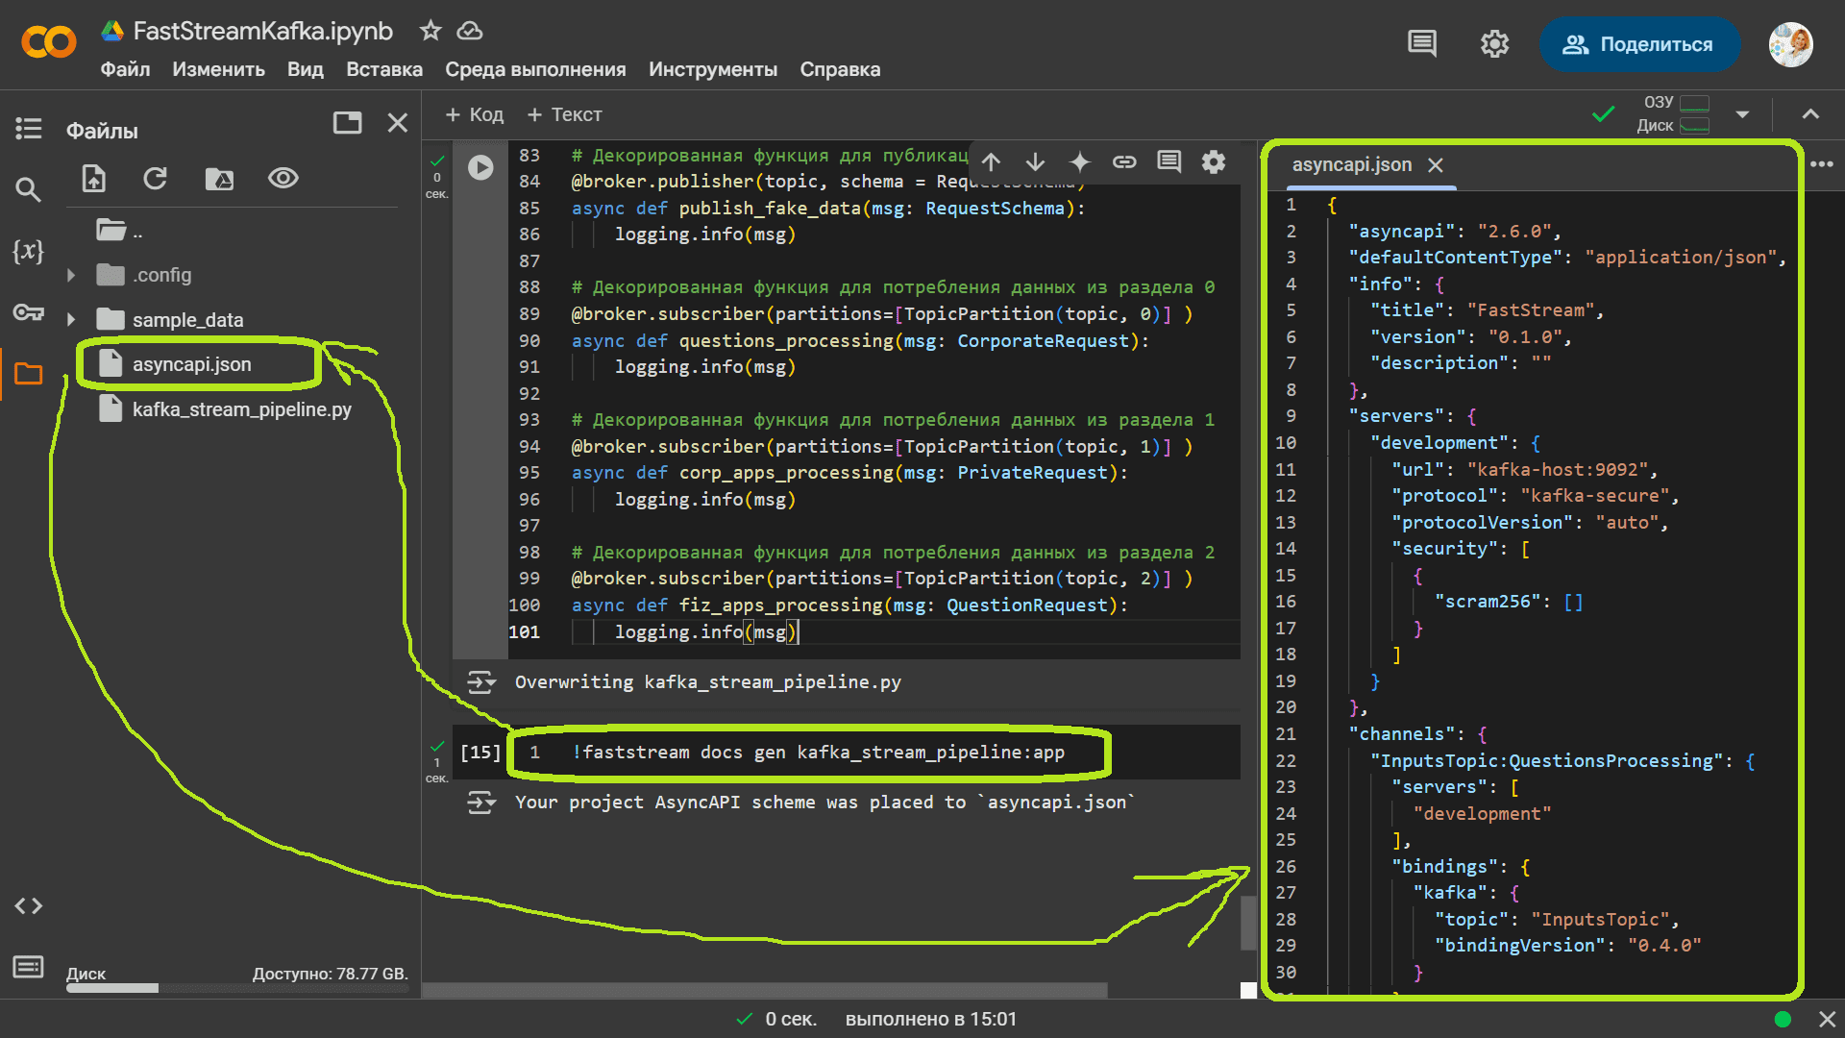This screenshot has height=1038, width=1845.
Task: Click the "asyncapi": "2.6.0" line
Action: 1455,232
